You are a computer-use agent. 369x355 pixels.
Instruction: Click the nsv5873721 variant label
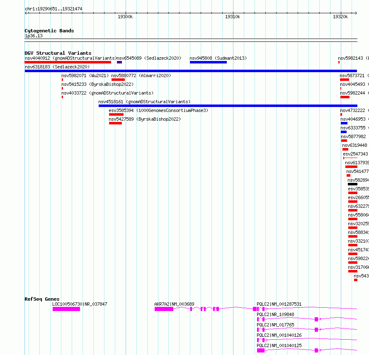click(354, 75)
